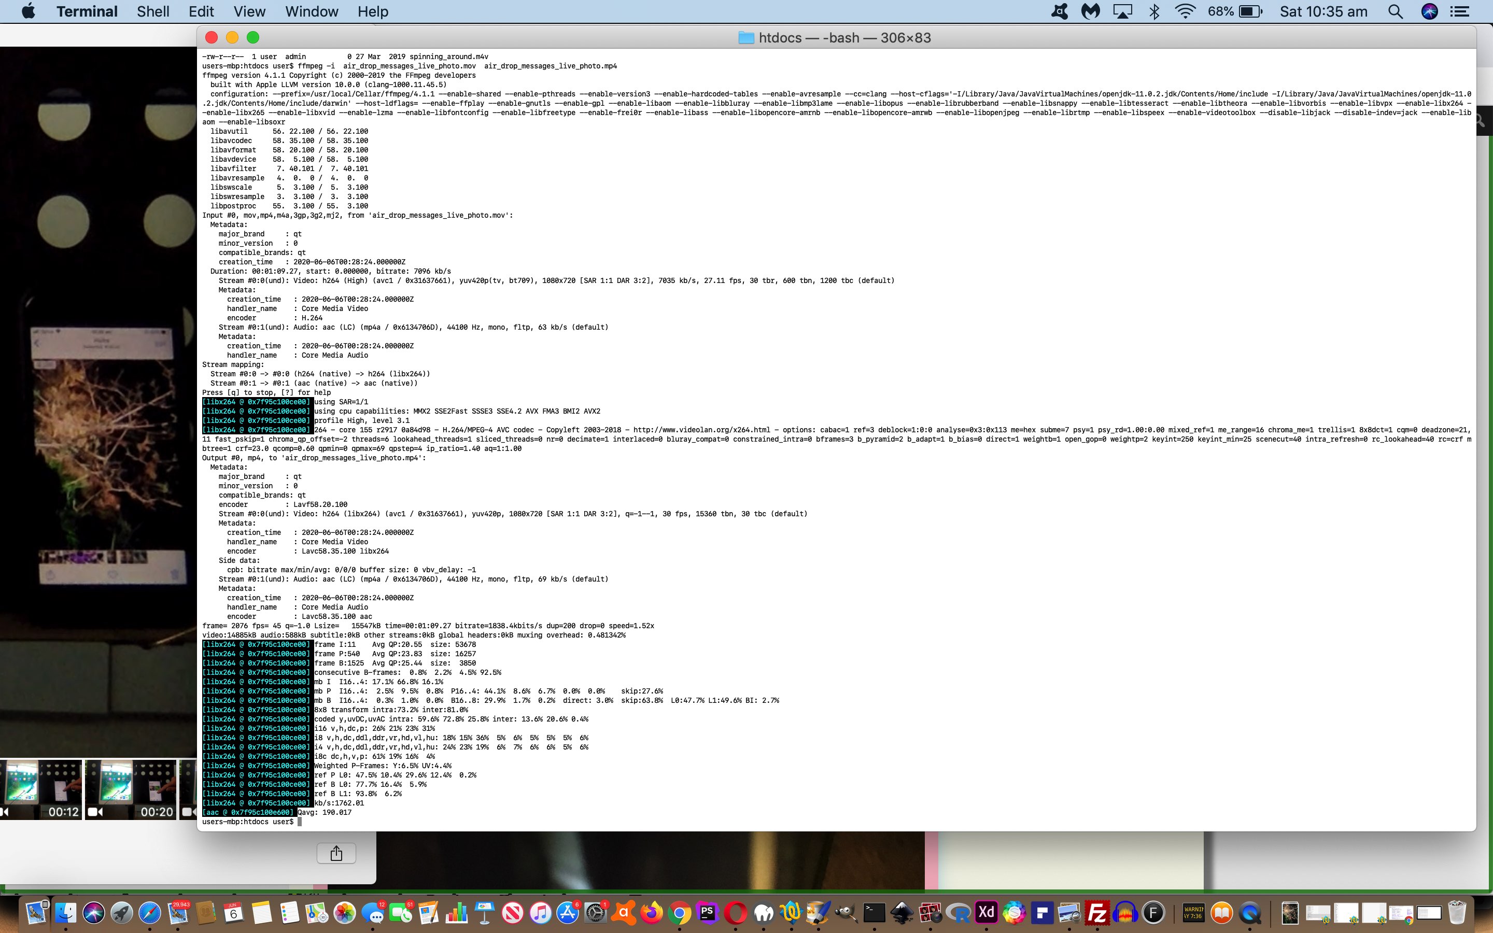1493x933 pixels.
Task: Launch Google Chrome from the Dock
Action: (x=679, y=913)
